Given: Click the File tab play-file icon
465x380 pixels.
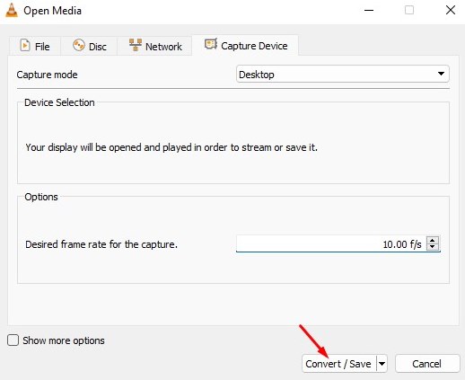Looking at the screenshot, I should pyautogui.click(x=25, y=46).
